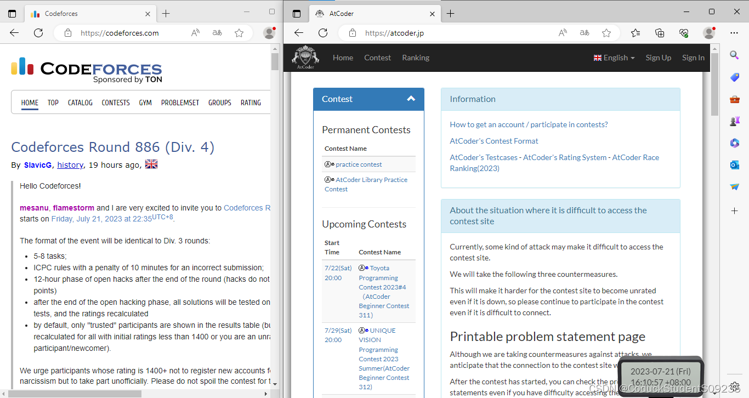
Task: Click translate icon in Codeforces address bar
Action: 217,33
